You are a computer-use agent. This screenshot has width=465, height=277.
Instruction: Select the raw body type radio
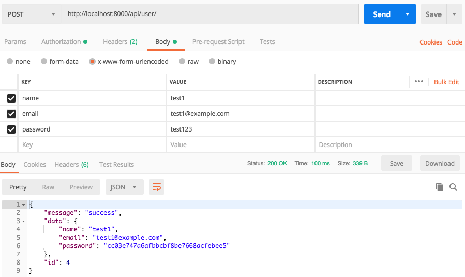pos(182,61)
